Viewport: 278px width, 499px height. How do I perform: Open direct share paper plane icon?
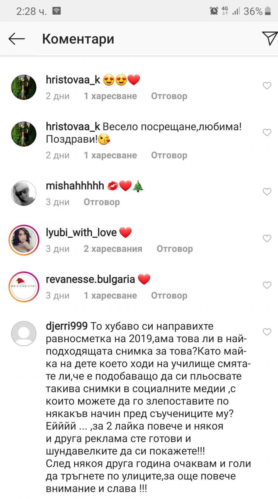click(x=270, y=38)
